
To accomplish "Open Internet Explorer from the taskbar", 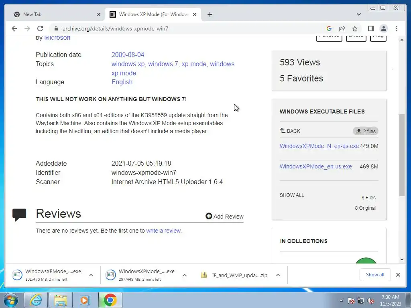I will point(36,300).
